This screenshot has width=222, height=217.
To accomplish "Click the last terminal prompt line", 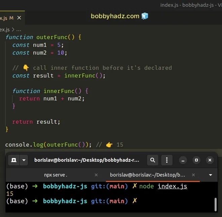I will coord(72,201).
